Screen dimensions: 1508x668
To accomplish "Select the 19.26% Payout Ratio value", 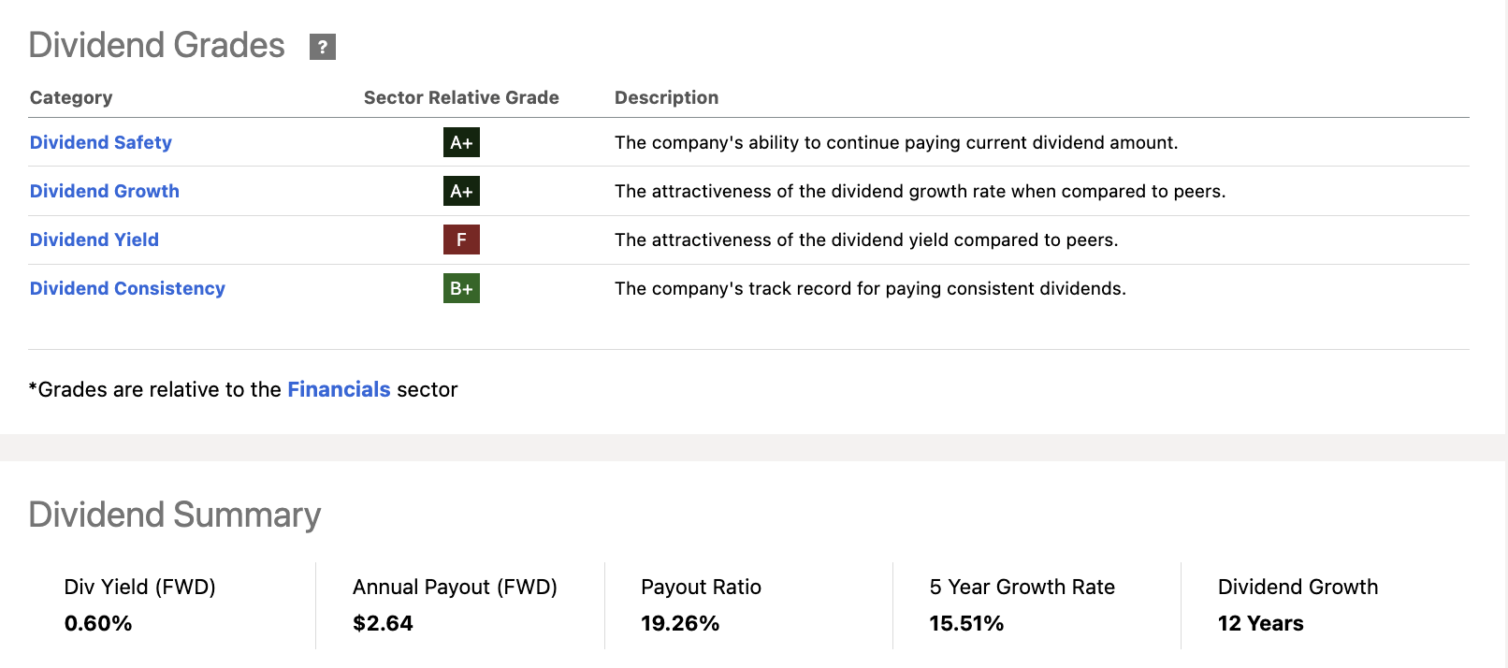I will [x=680, y=623].
